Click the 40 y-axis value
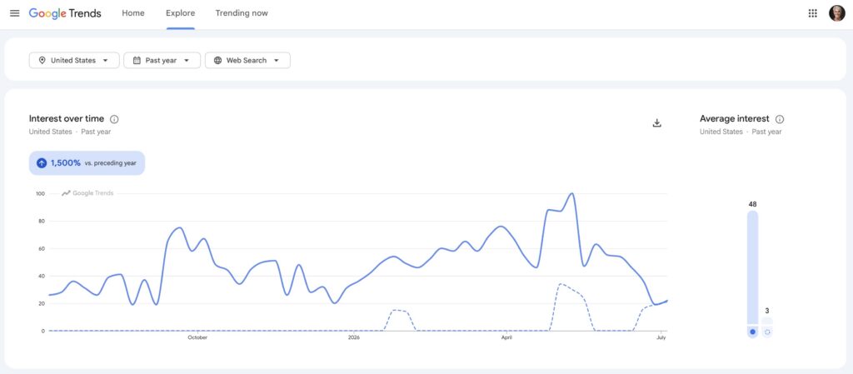853x374 pixels. click(x=42, y=277)
